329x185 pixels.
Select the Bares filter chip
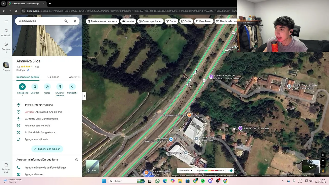(171, 21)
